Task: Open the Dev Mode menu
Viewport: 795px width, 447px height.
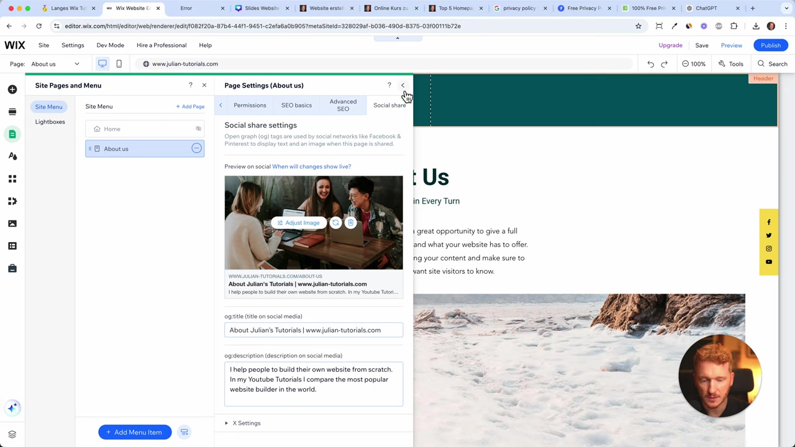Action: pos(110,45)
